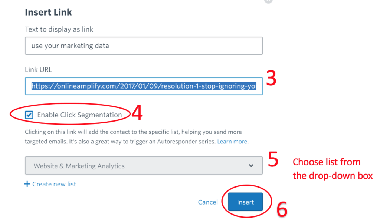Click the plus icon beside Create new list
This screenshot has width=380, height=222.
coord(27,184)
